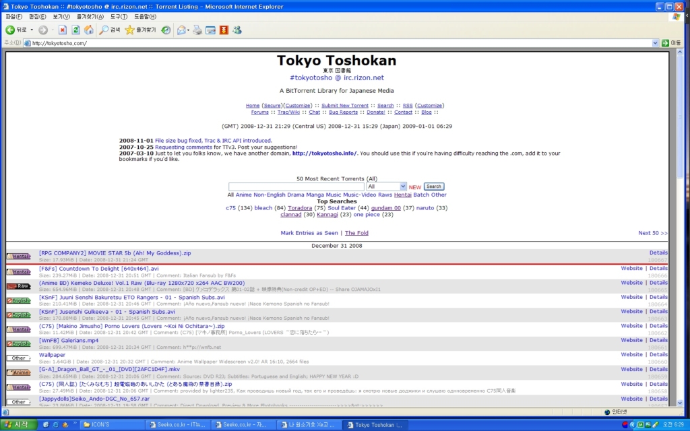Click the Search button next to NEW
The image size is (690, 431).
pos(434,187)
